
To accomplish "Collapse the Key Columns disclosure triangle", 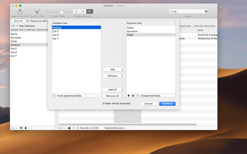I will (18, 26).
